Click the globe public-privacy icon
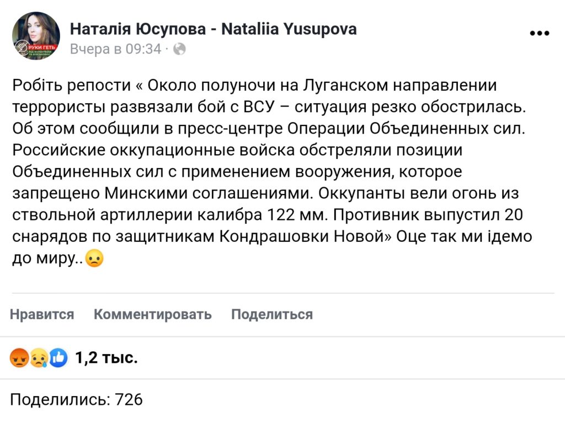 point(179,49)
